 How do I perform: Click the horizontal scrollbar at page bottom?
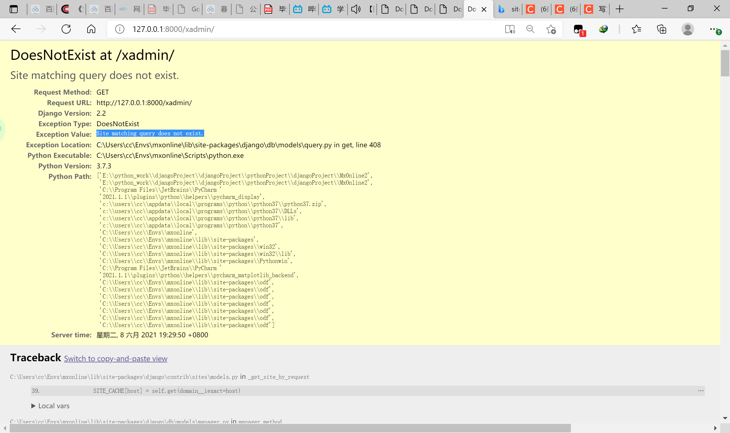click(290, 428)
